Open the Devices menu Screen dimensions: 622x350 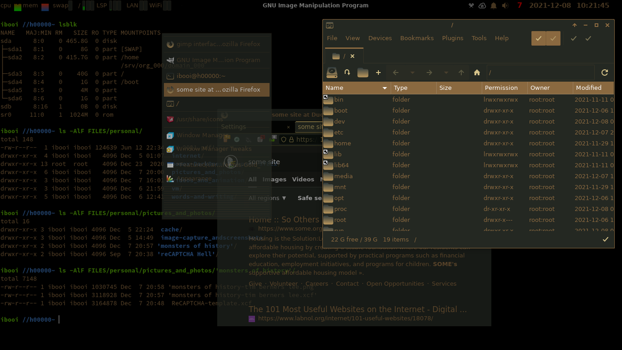point(380,38)
